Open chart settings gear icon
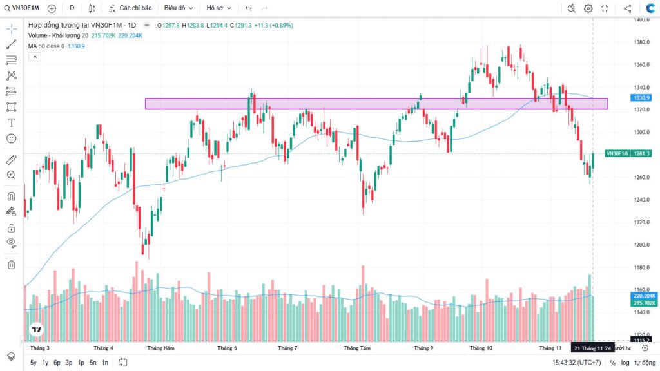 (588, 8)
